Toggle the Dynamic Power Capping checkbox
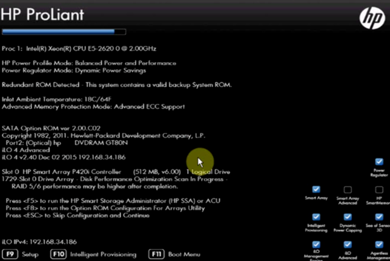 point(348,217)
